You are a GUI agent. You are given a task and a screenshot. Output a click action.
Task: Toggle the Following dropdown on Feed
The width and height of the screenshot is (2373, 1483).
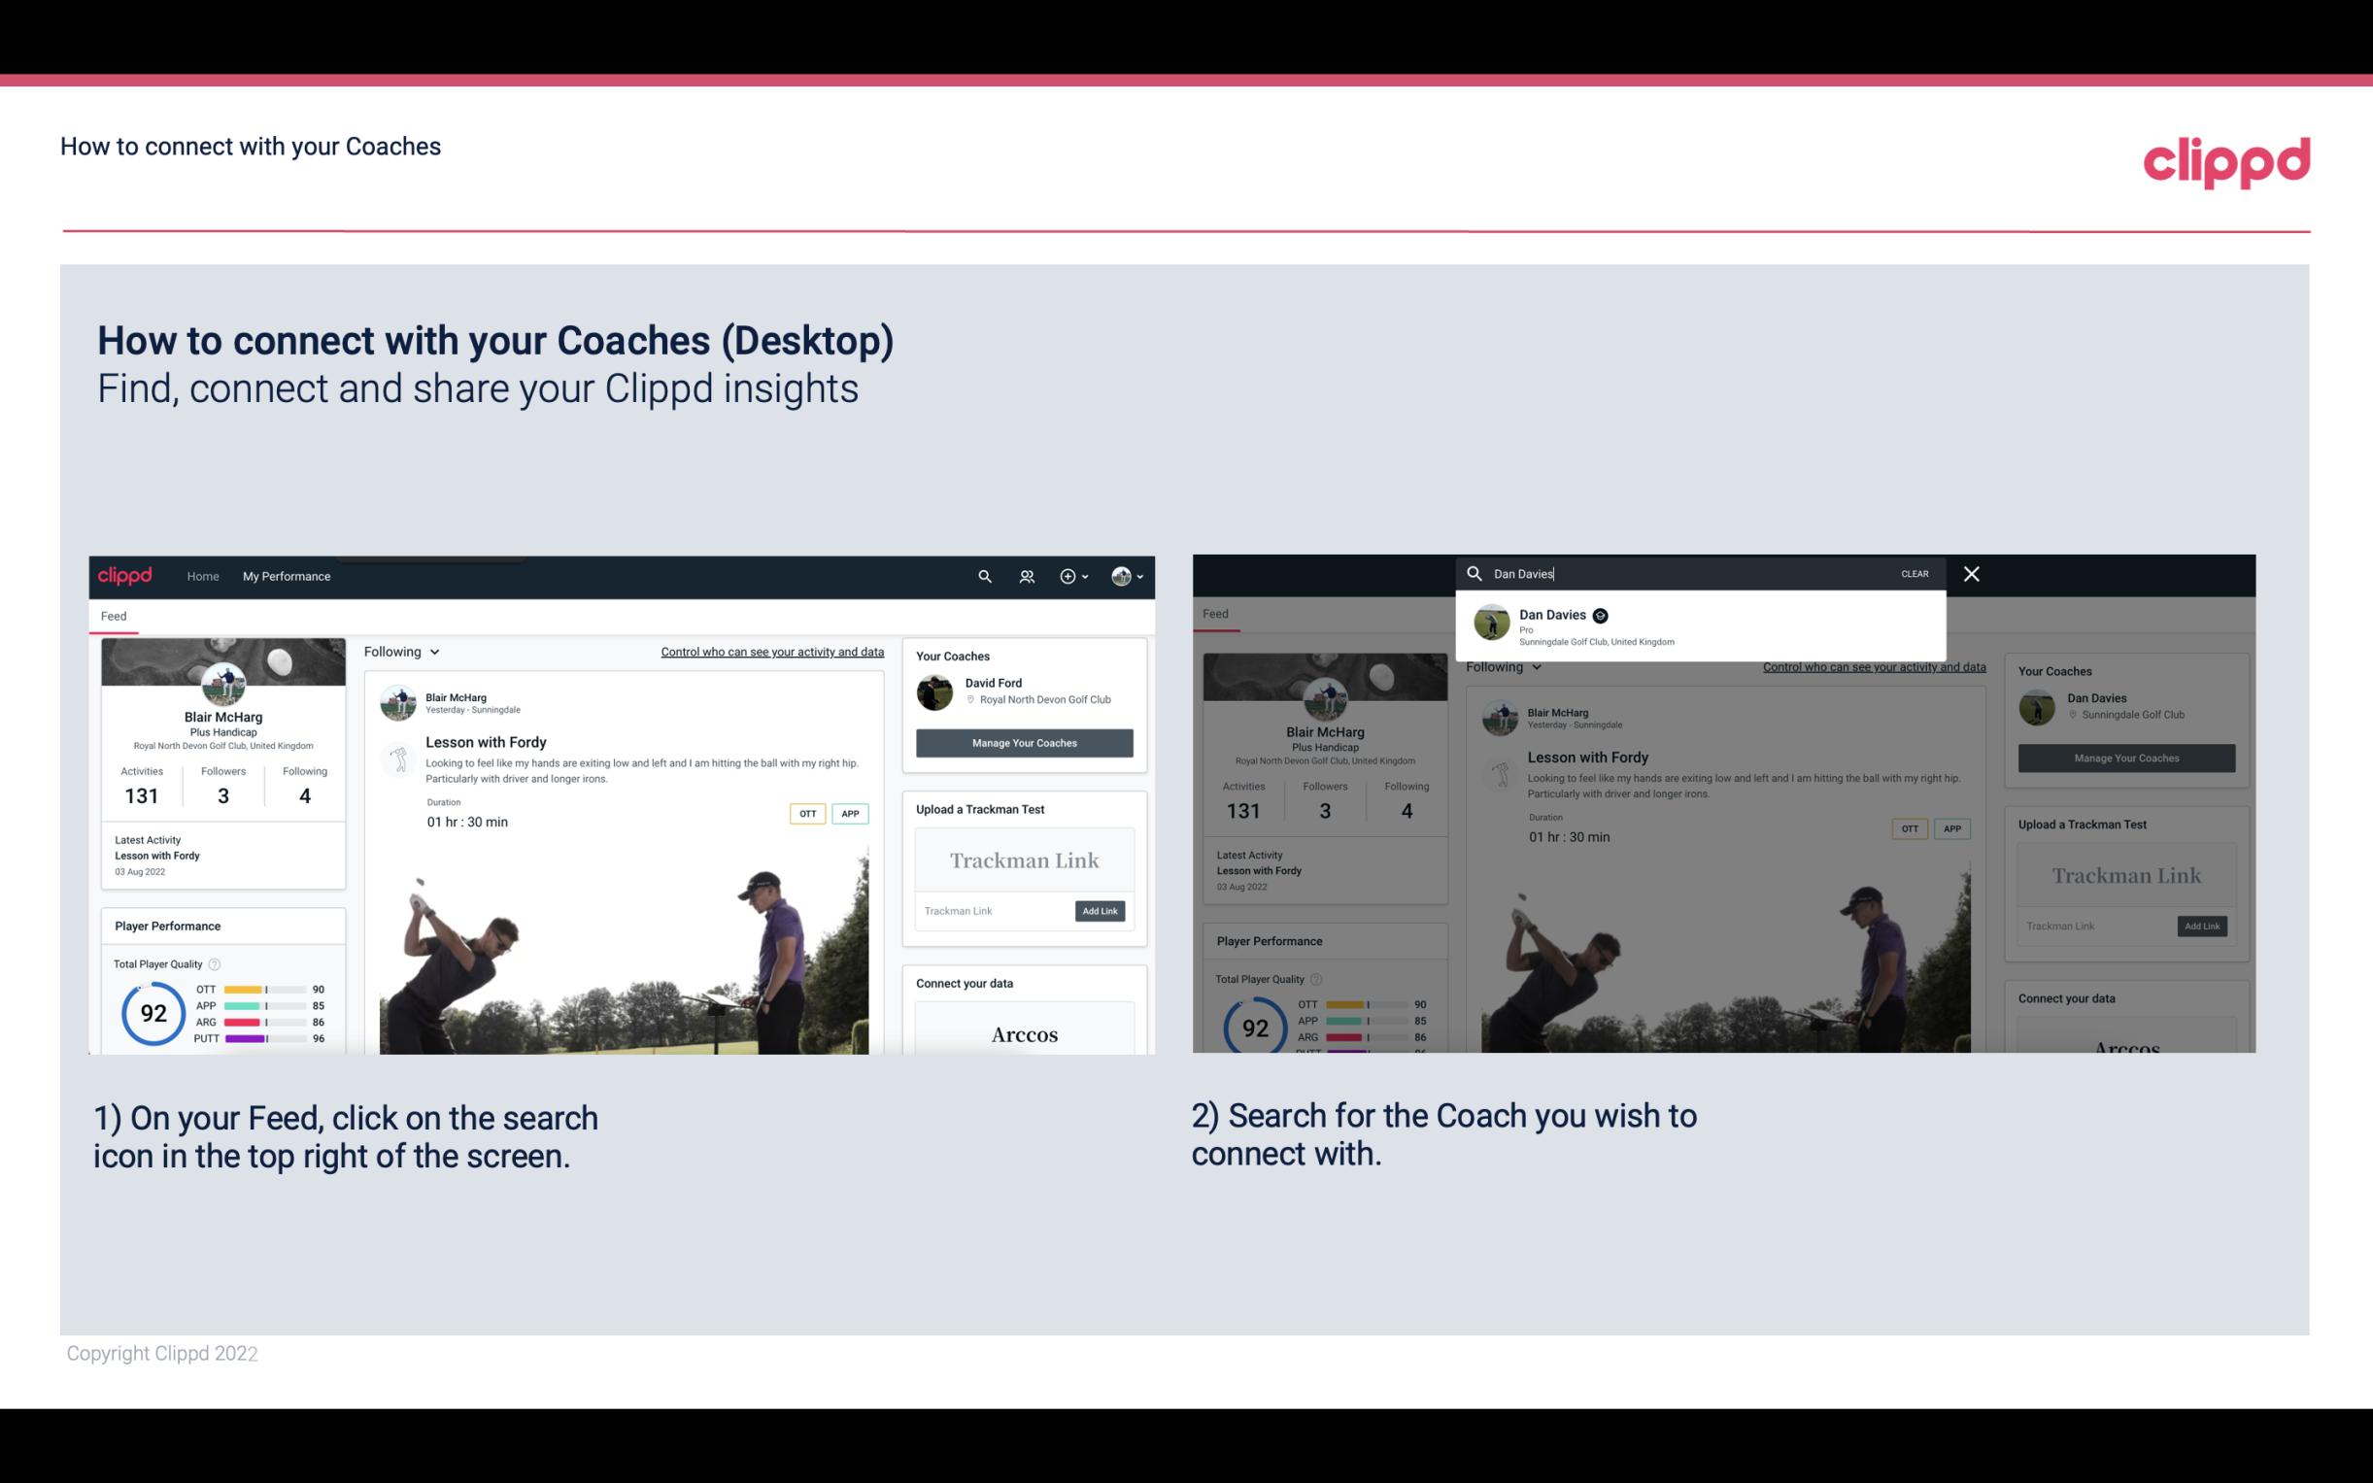pyautogui.click(x=405, y=651)
